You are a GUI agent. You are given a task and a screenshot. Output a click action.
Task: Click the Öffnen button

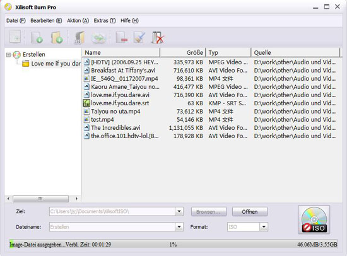point(250,212)
